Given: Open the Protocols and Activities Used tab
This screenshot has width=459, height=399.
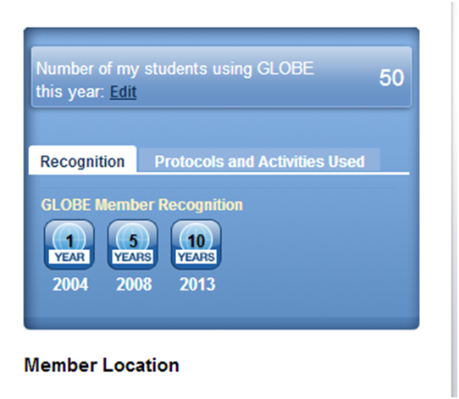Looking at the screenshot, I should tap(259, 161).
